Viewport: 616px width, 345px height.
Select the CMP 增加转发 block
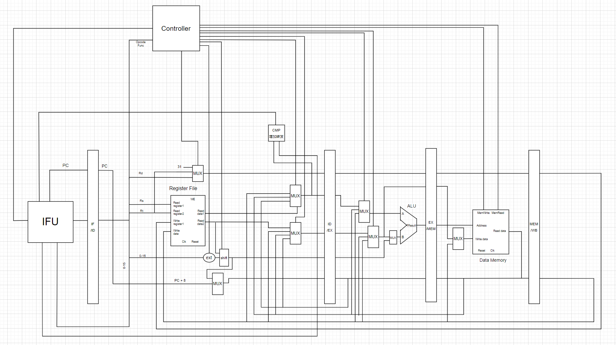(x=276, y=133)
